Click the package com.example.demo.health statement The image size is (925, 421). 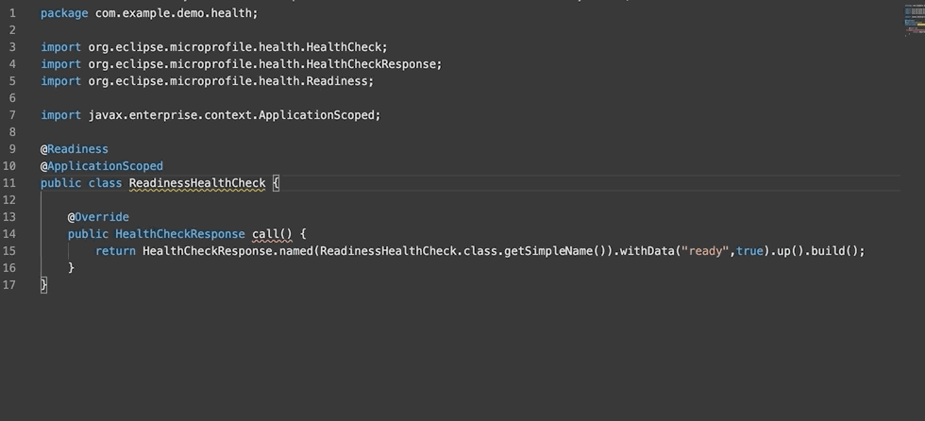coord(149,13)
